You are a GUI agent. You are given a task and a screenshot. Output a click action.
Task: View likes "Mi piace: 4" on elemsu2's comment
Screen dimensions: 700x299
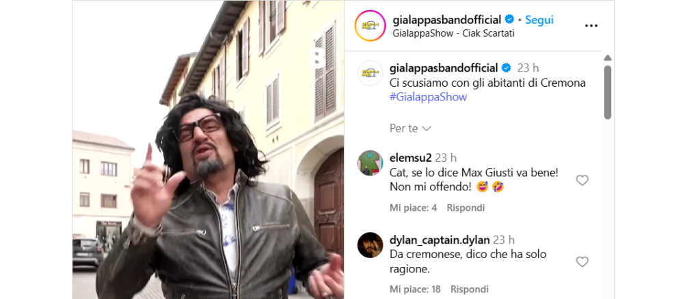[x=413, y=208]
